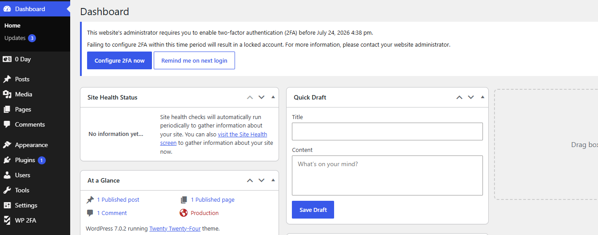Collapse the Site Health Status panel
Screen dimensions: 598x235
tap(273, 97)
